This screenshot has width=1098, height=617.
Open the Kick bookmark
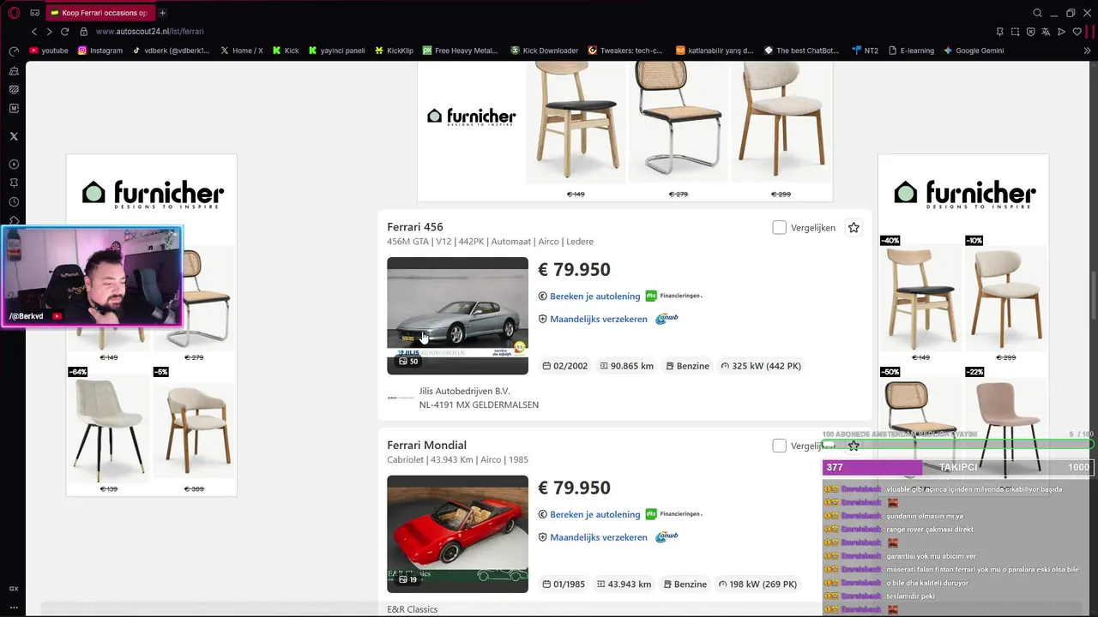286,51
